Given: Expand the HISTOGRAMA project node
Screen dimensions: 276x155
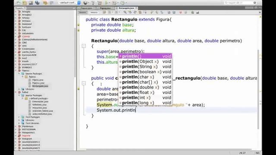Looking at the screenshot, I should (x=16, y=129).
